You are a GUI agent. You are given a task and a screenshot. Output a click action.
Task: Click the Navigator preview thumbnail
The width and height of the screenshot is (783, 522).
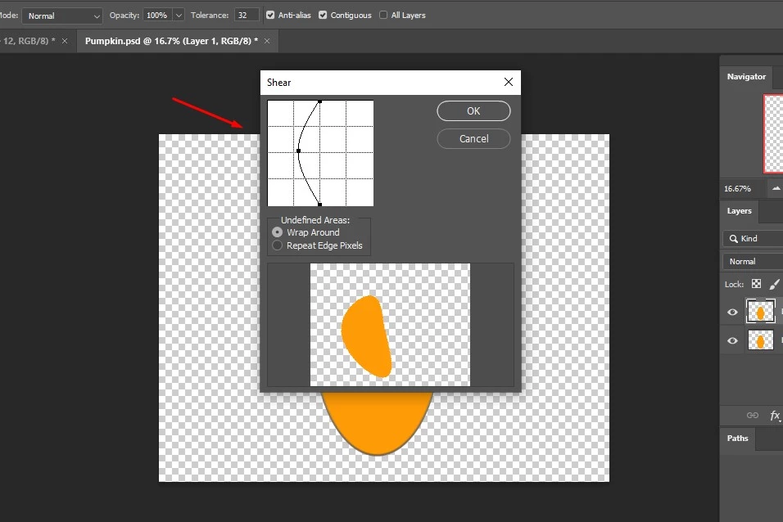pos(773,133)
